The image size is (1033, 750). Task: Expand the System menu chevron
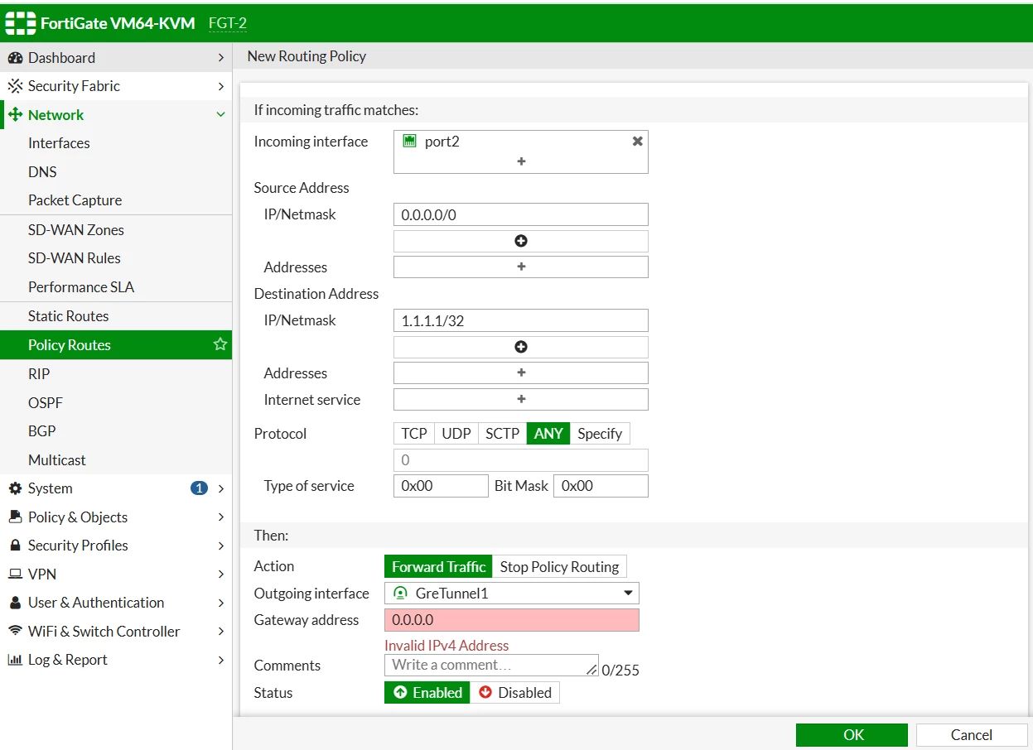point(220,488)
